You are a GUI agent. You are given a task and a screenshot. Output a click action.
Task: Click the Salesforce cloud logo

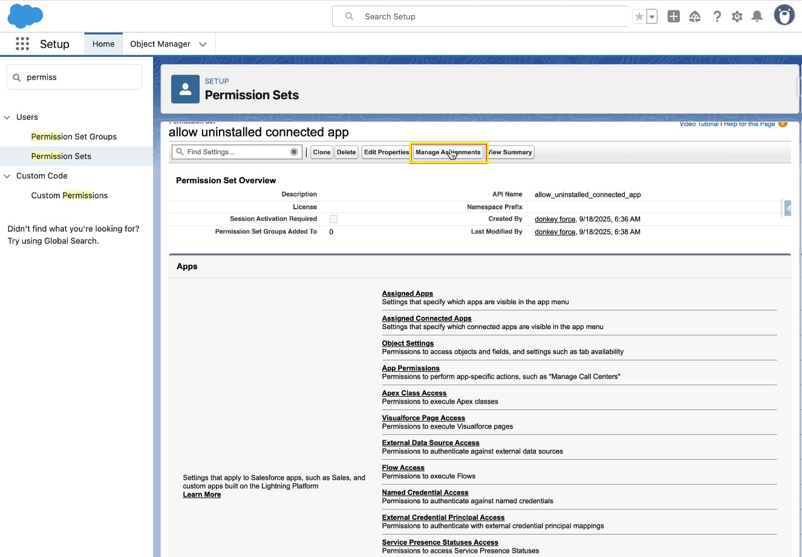pos(25,16)
